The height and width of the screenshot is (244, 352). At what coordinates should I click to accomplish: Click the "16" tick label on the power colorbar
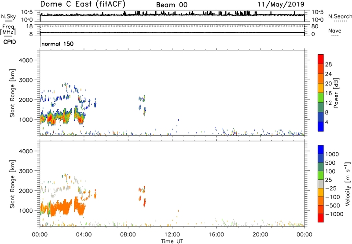coord(328,93)
